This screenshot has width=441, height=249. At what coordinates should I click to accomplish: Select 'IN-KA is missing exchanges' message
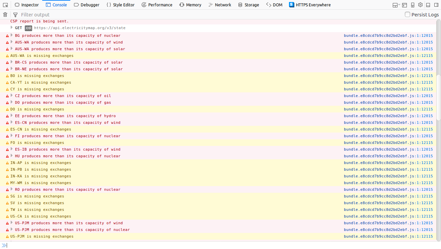(x=41, y=176)
